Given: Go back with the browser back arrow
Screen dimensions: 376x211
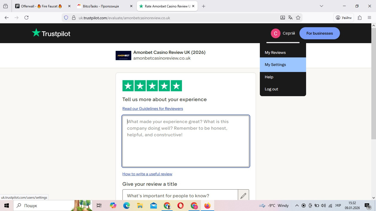Looking at the screenshot, I should coord(7,18).
